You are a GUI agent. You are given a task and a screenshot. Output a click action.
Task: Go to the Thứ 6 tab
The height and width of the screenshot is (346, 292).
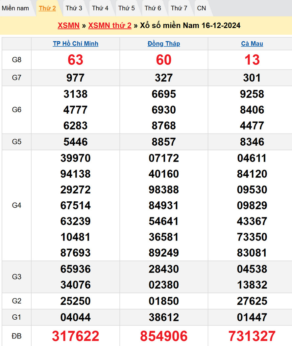click(x=153, y=8)
